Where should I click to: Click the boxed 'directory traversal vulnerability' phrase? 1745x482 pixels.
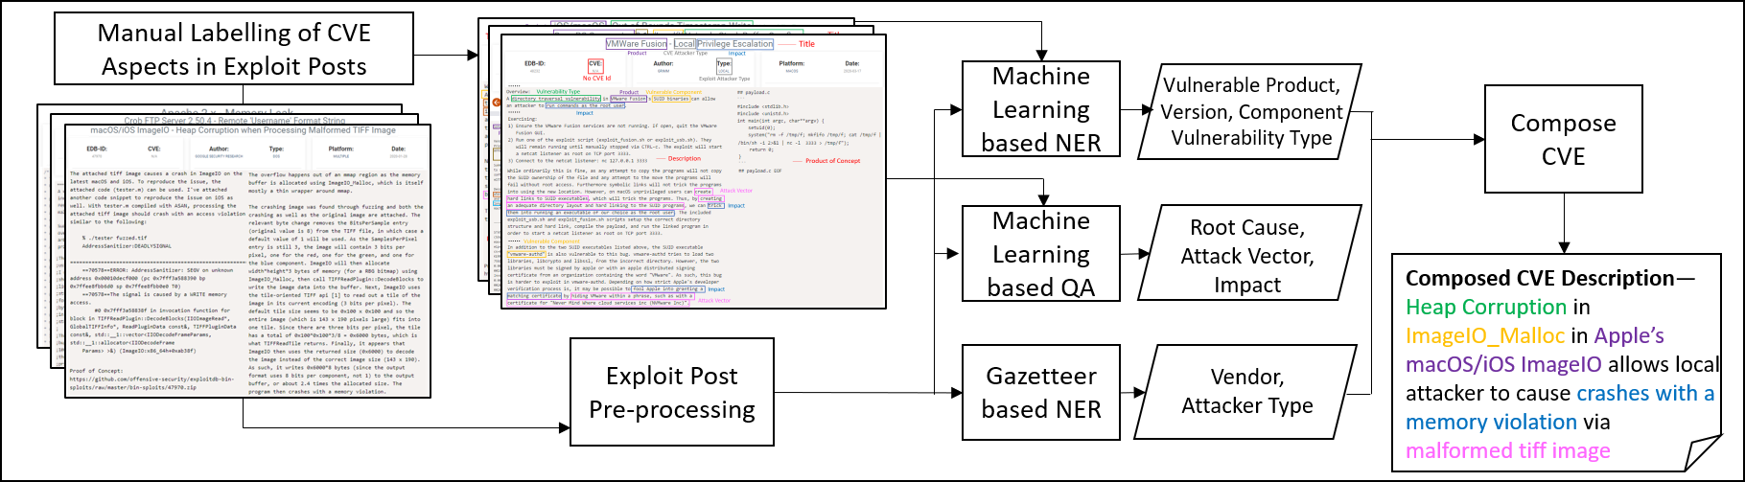(555, 99)
